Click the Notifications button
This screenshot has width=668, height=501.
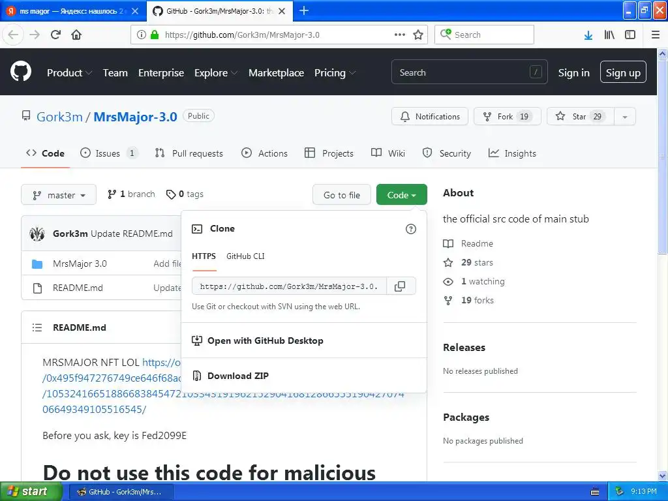430,117
